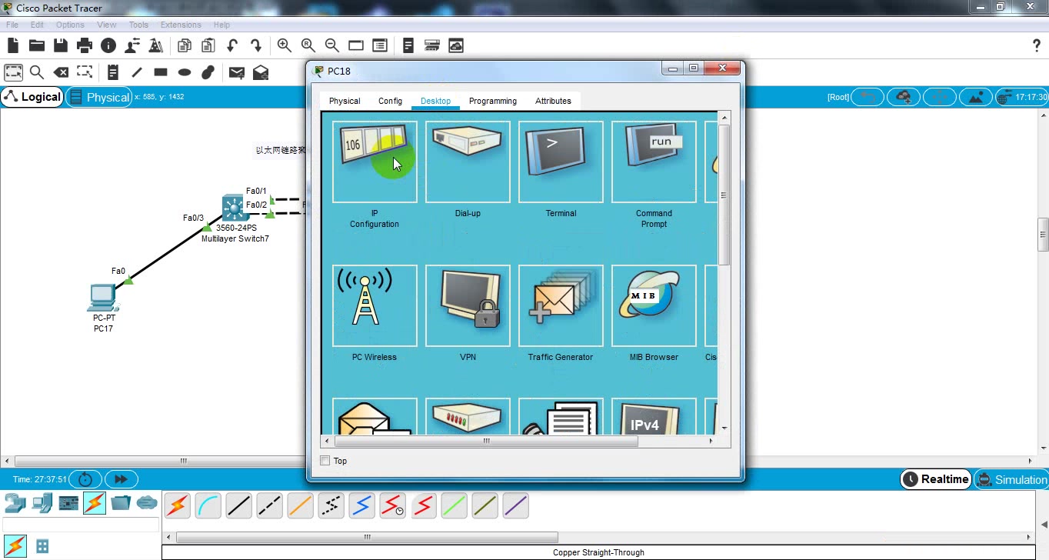The height and width of the screenshot is (560, 1049).
Task: Open the Edit menu
Action: (x=37, y=25)
